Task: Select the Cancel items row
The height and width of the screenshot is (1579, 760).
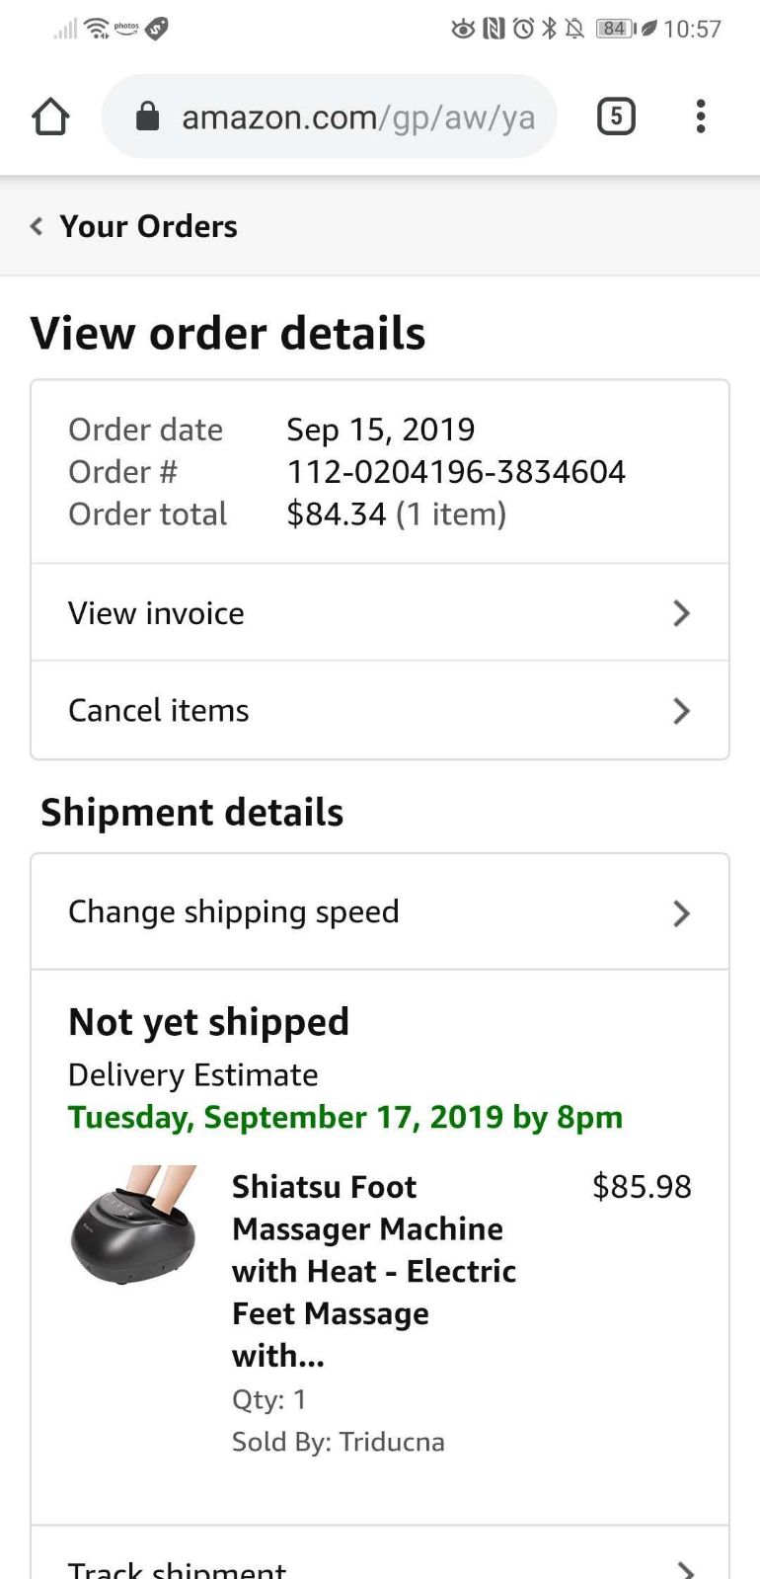Action: (380, 711)
